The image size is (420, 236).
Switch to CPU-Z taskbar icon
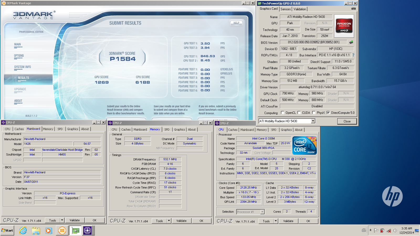[87, 230]
